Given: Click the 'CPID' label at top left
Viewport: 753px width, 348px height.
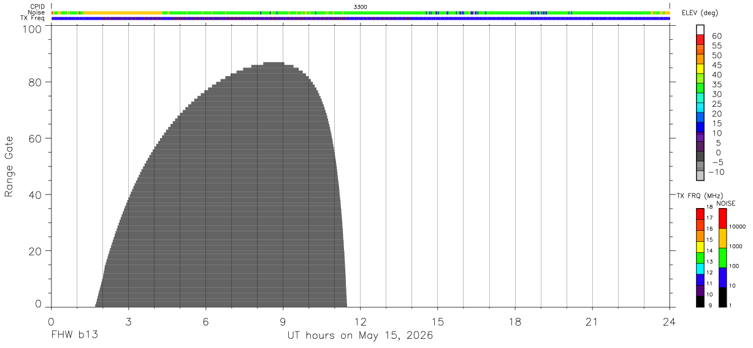Looking at the screenshot, I should coord(38,7).
